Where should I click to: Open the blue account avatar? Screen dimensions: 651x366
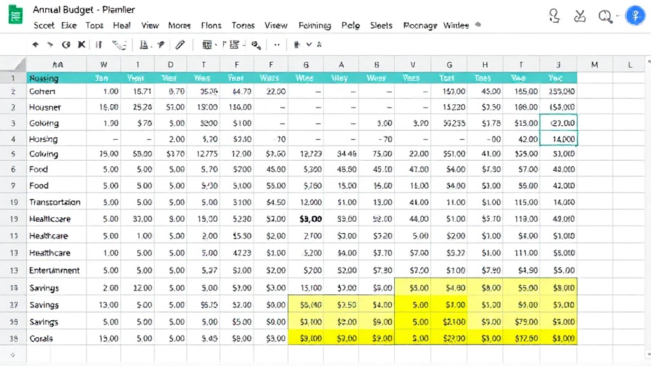coord(635,16)
